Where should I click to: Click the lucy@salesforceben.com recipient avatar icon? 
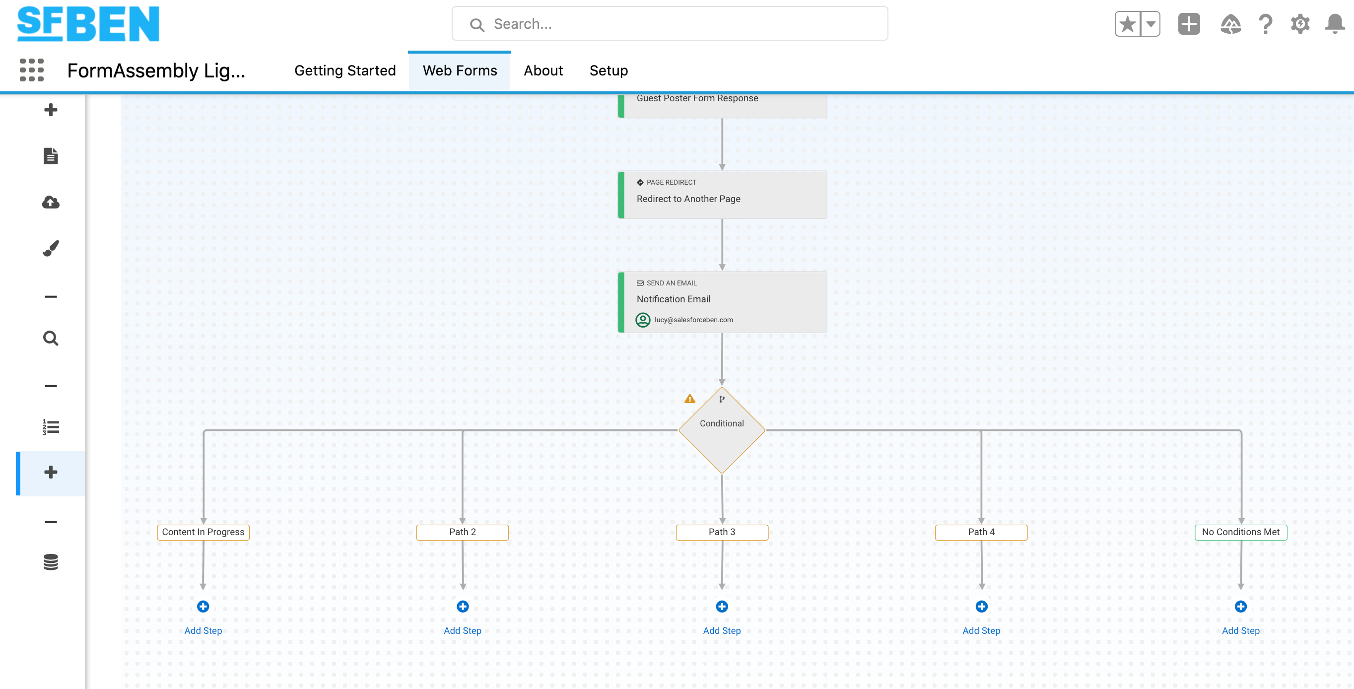[x=642, y=320]
